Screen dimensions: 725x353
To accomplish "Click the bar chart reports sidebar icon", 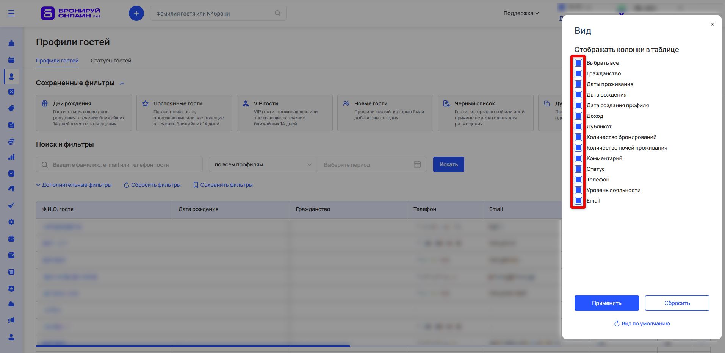I will pos(11,157).
